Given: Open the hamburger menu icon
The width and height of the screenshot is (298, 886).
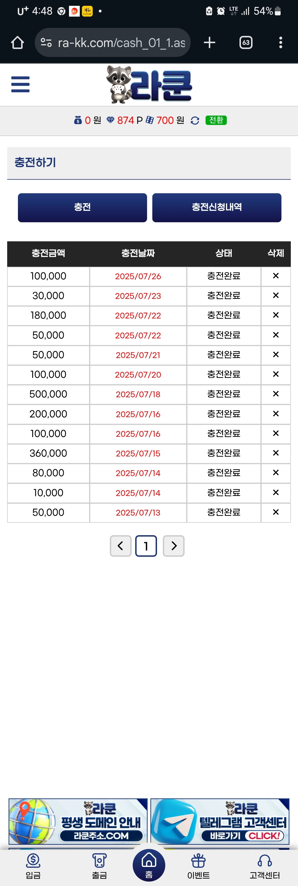Looking at the screenshot, I should click(20, 84).
